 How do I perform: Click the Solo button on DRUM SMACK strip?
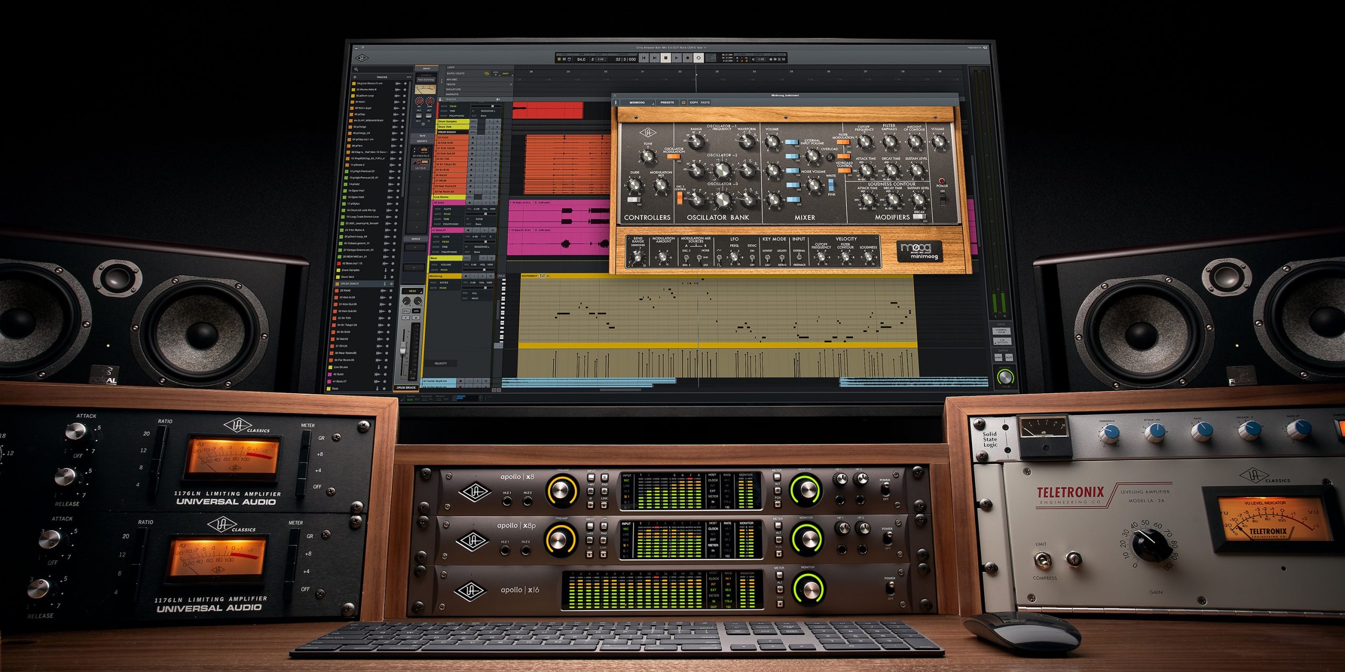[x=406, y=318]
